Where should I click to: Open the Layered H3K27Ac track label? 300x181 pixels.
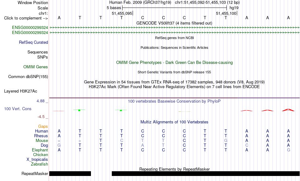click(21, 91)
